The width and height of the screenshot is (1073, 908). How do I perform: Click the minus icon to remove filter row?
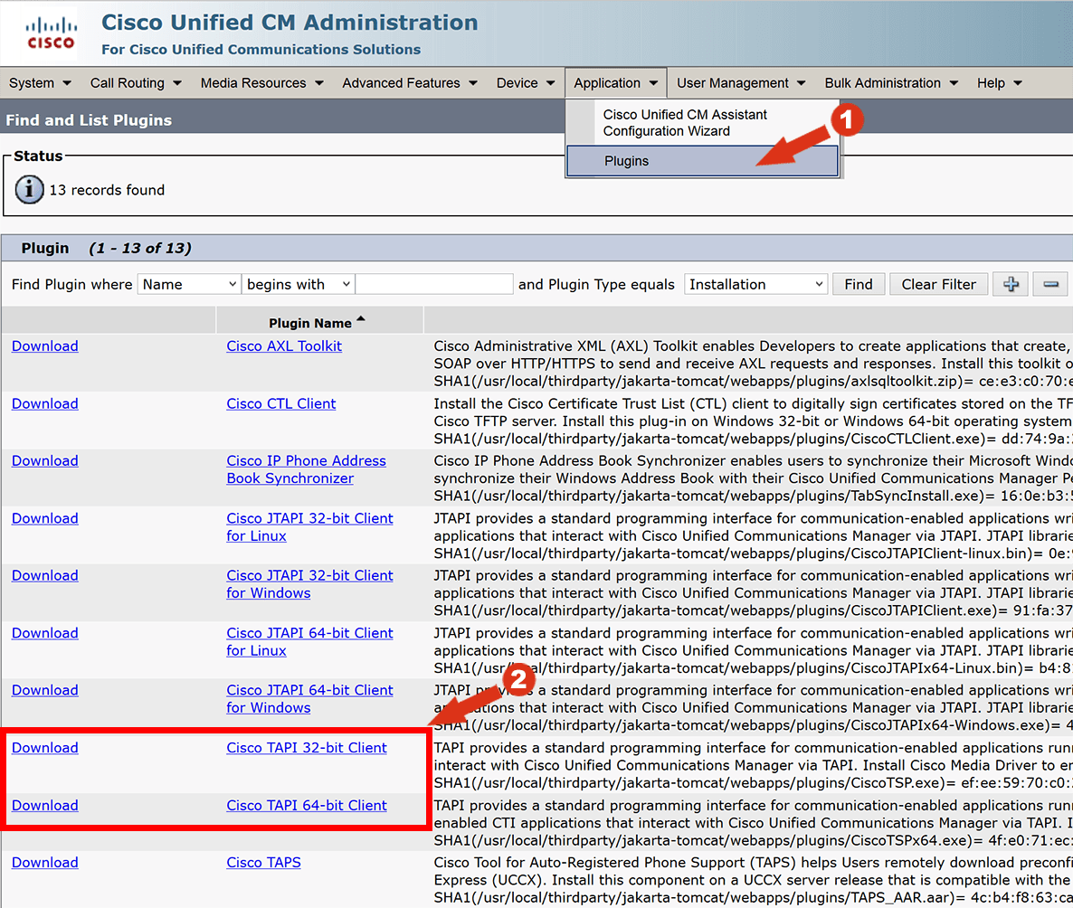(1050, 284)
